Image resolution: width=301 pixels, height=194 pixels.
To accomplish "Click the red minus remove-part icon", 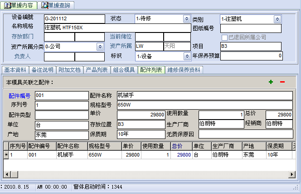I will [282, 82].
